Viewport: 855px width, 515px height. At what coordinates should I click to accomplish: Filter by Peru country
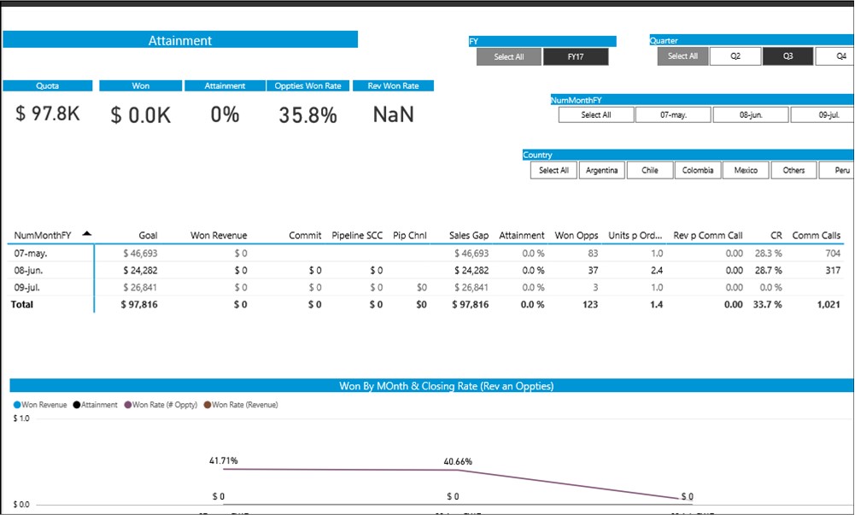837,170
